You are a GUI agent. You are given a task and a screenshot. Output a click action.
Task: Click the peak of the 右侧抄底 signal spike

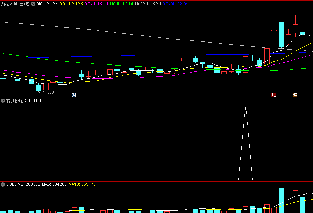246,105
